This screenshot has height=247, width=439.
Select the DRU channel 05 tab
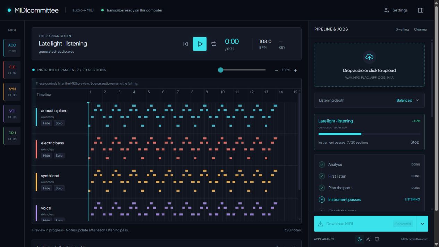pyautogui.click(x=12, y=136)
